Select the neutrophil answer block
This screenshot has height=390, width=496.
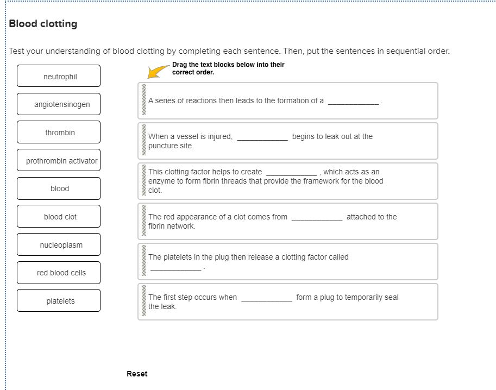(x=59, y=76)
